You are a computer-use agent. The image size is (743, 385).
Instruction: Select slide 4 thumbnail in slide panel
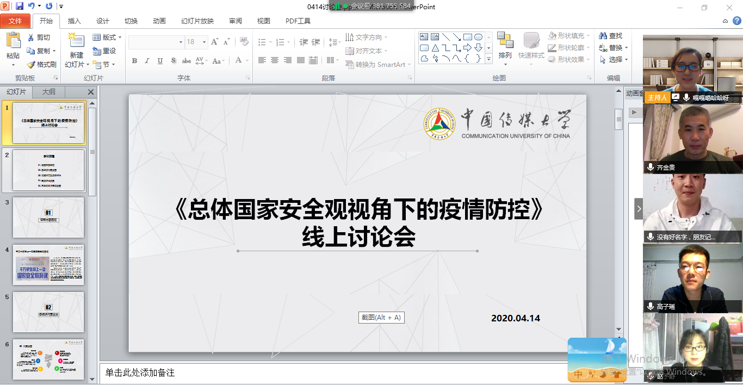[48, 265]
